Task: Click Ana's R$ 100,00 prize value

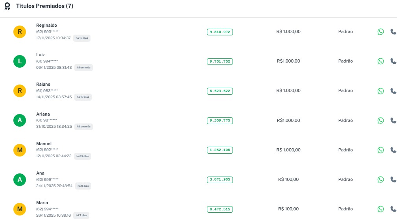Action: tap(288, 179)
